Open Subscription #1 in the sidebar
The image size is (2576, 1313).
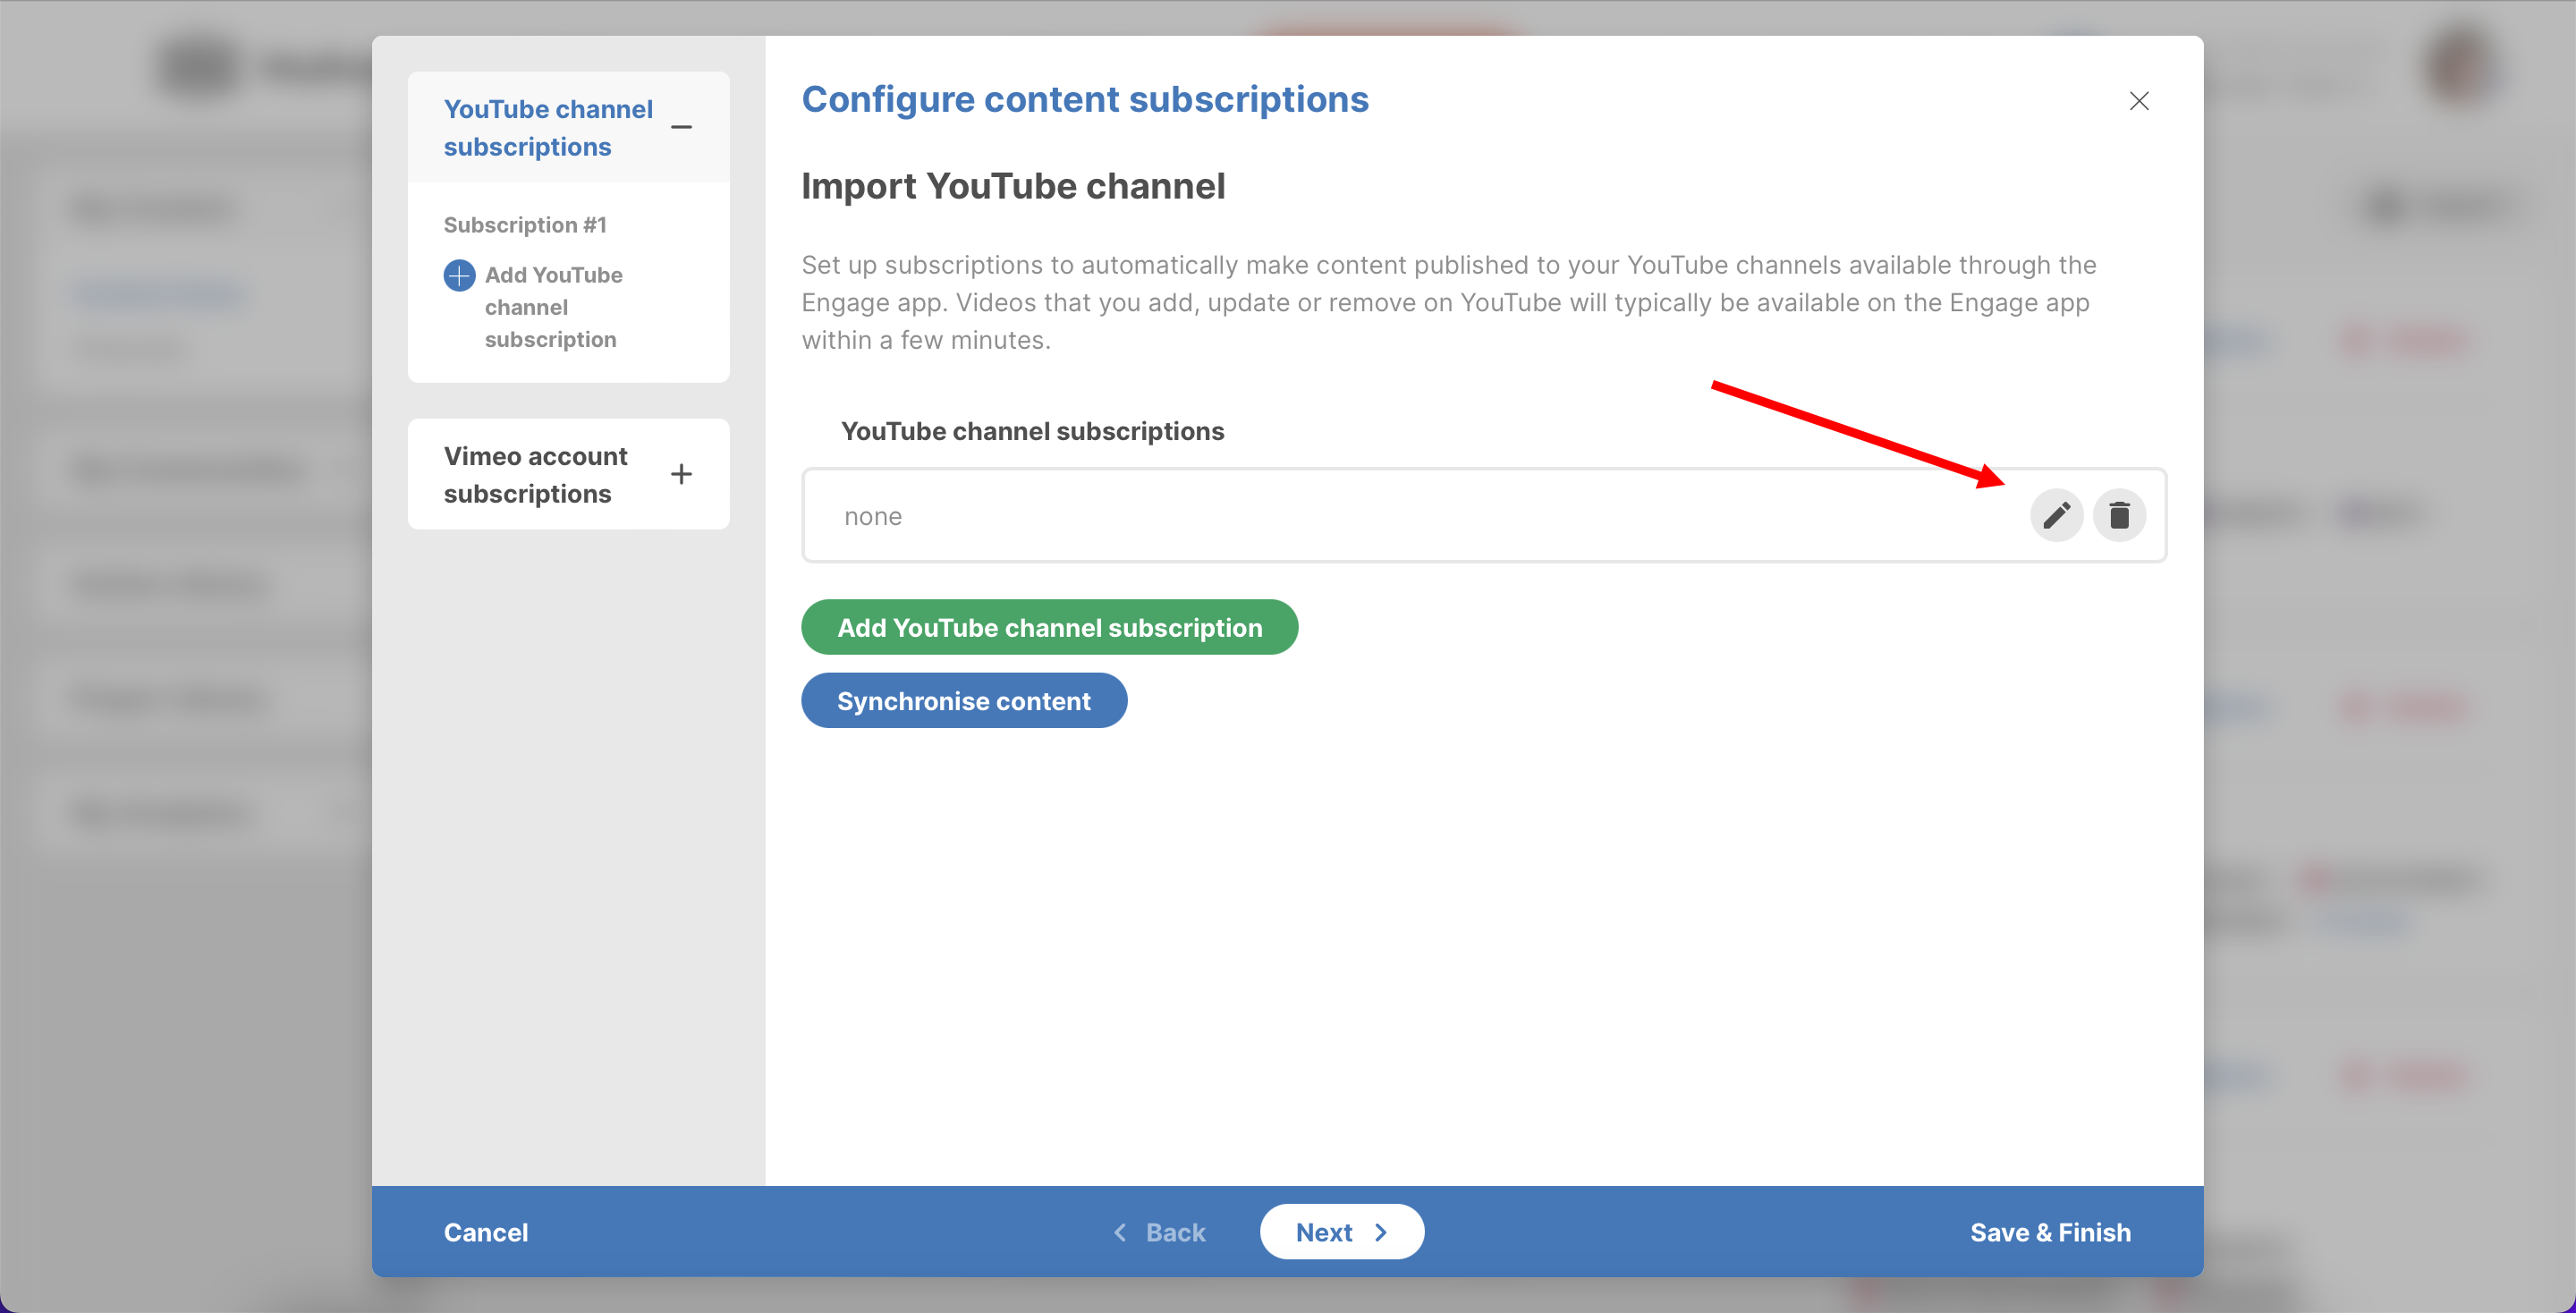[x=525, y=225]
